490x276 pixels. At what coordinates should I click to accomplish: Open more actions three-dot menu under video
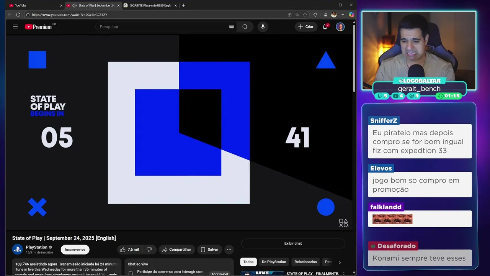(229, 250)
